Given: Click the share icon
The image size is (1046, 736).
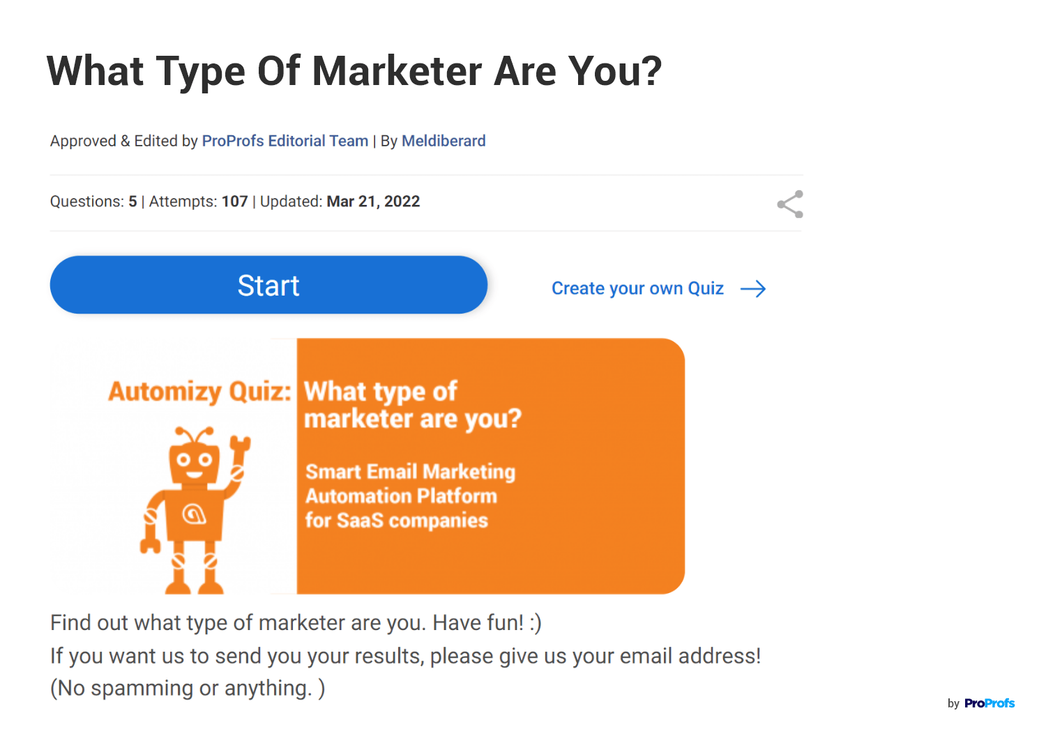Looking at the screenshot, I should [x=790, y=204].
